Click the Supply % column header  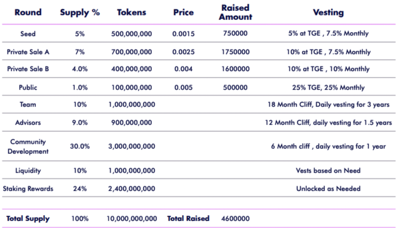pos(80,13)
